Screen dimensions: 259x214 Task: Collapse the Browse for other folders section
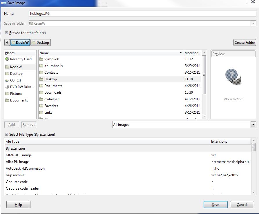6,33
